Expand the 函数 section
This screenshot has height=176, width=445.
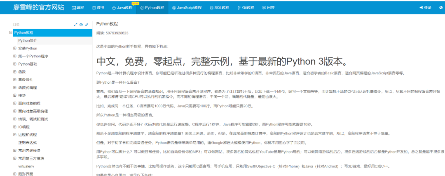15,72
